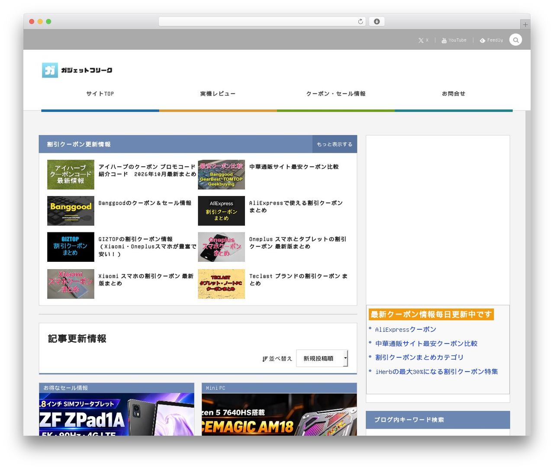This screenshot has width=554, height=469.
Task: Click the GIZTOP 割引クーポン thumbnail
Action: [71, 247]
